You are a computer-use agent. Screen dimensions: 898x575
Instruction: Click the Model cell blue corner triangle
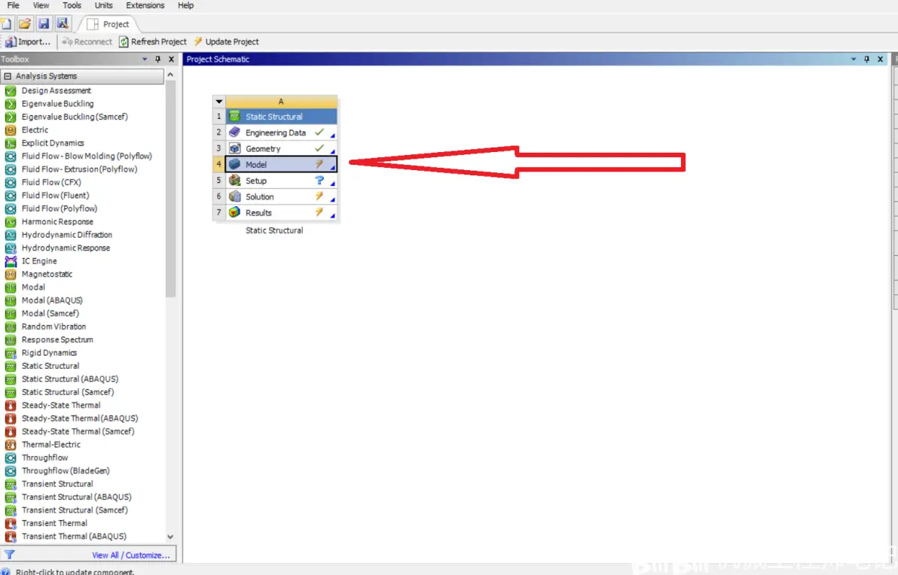click(333, 168)
